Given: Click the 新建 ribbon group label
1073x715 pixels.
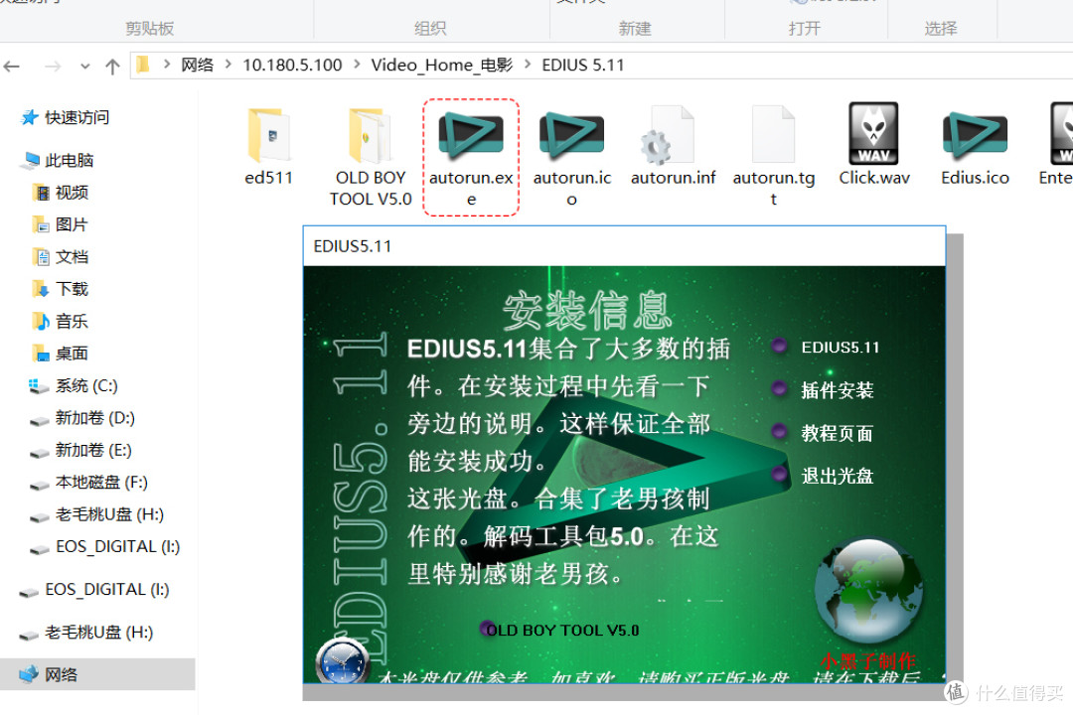Looking at the screenshot, I should click(635, 28).
